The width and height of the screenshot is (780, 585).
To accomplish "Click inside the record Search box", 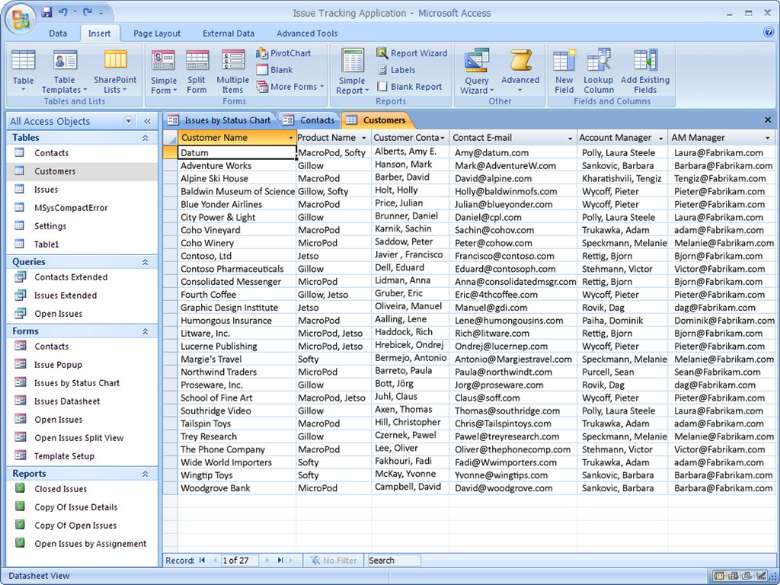I will 393,560.
